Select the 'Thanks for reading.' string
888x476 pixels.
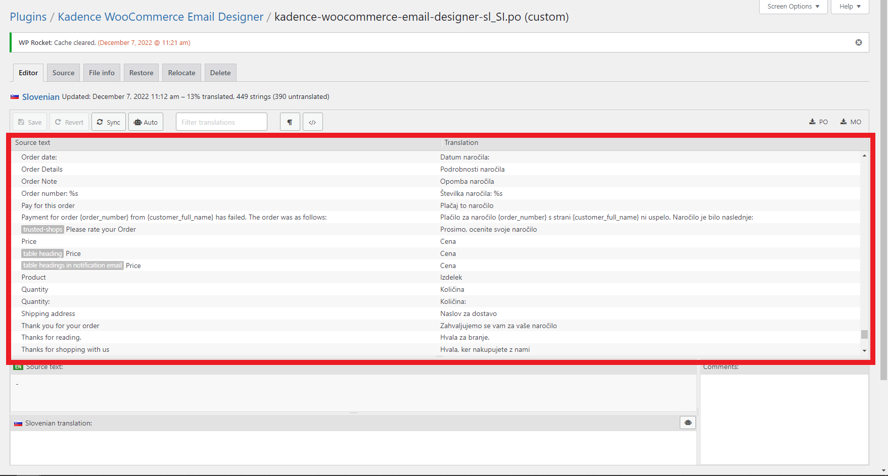click(51, 337)
